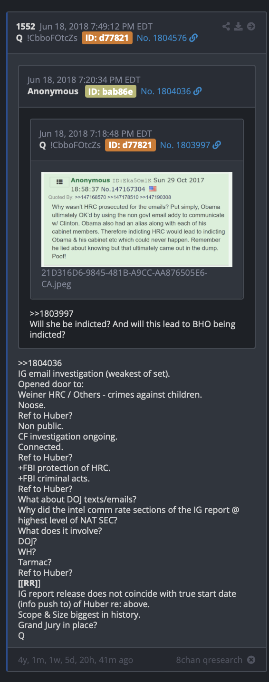The image size is (269, 682).
Task: Open post number link No. 1804036
Action: [x=165, y=91]
